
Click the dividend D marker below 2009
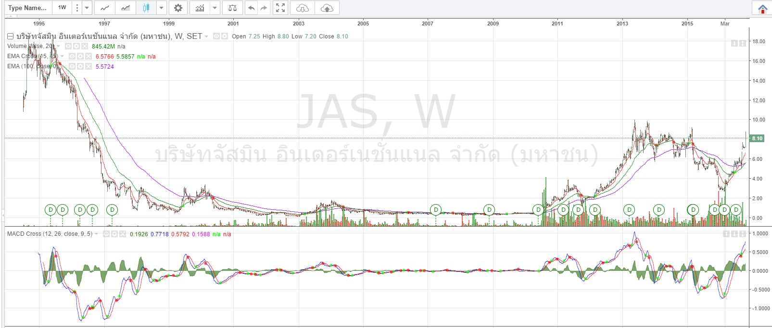[489, 209]
